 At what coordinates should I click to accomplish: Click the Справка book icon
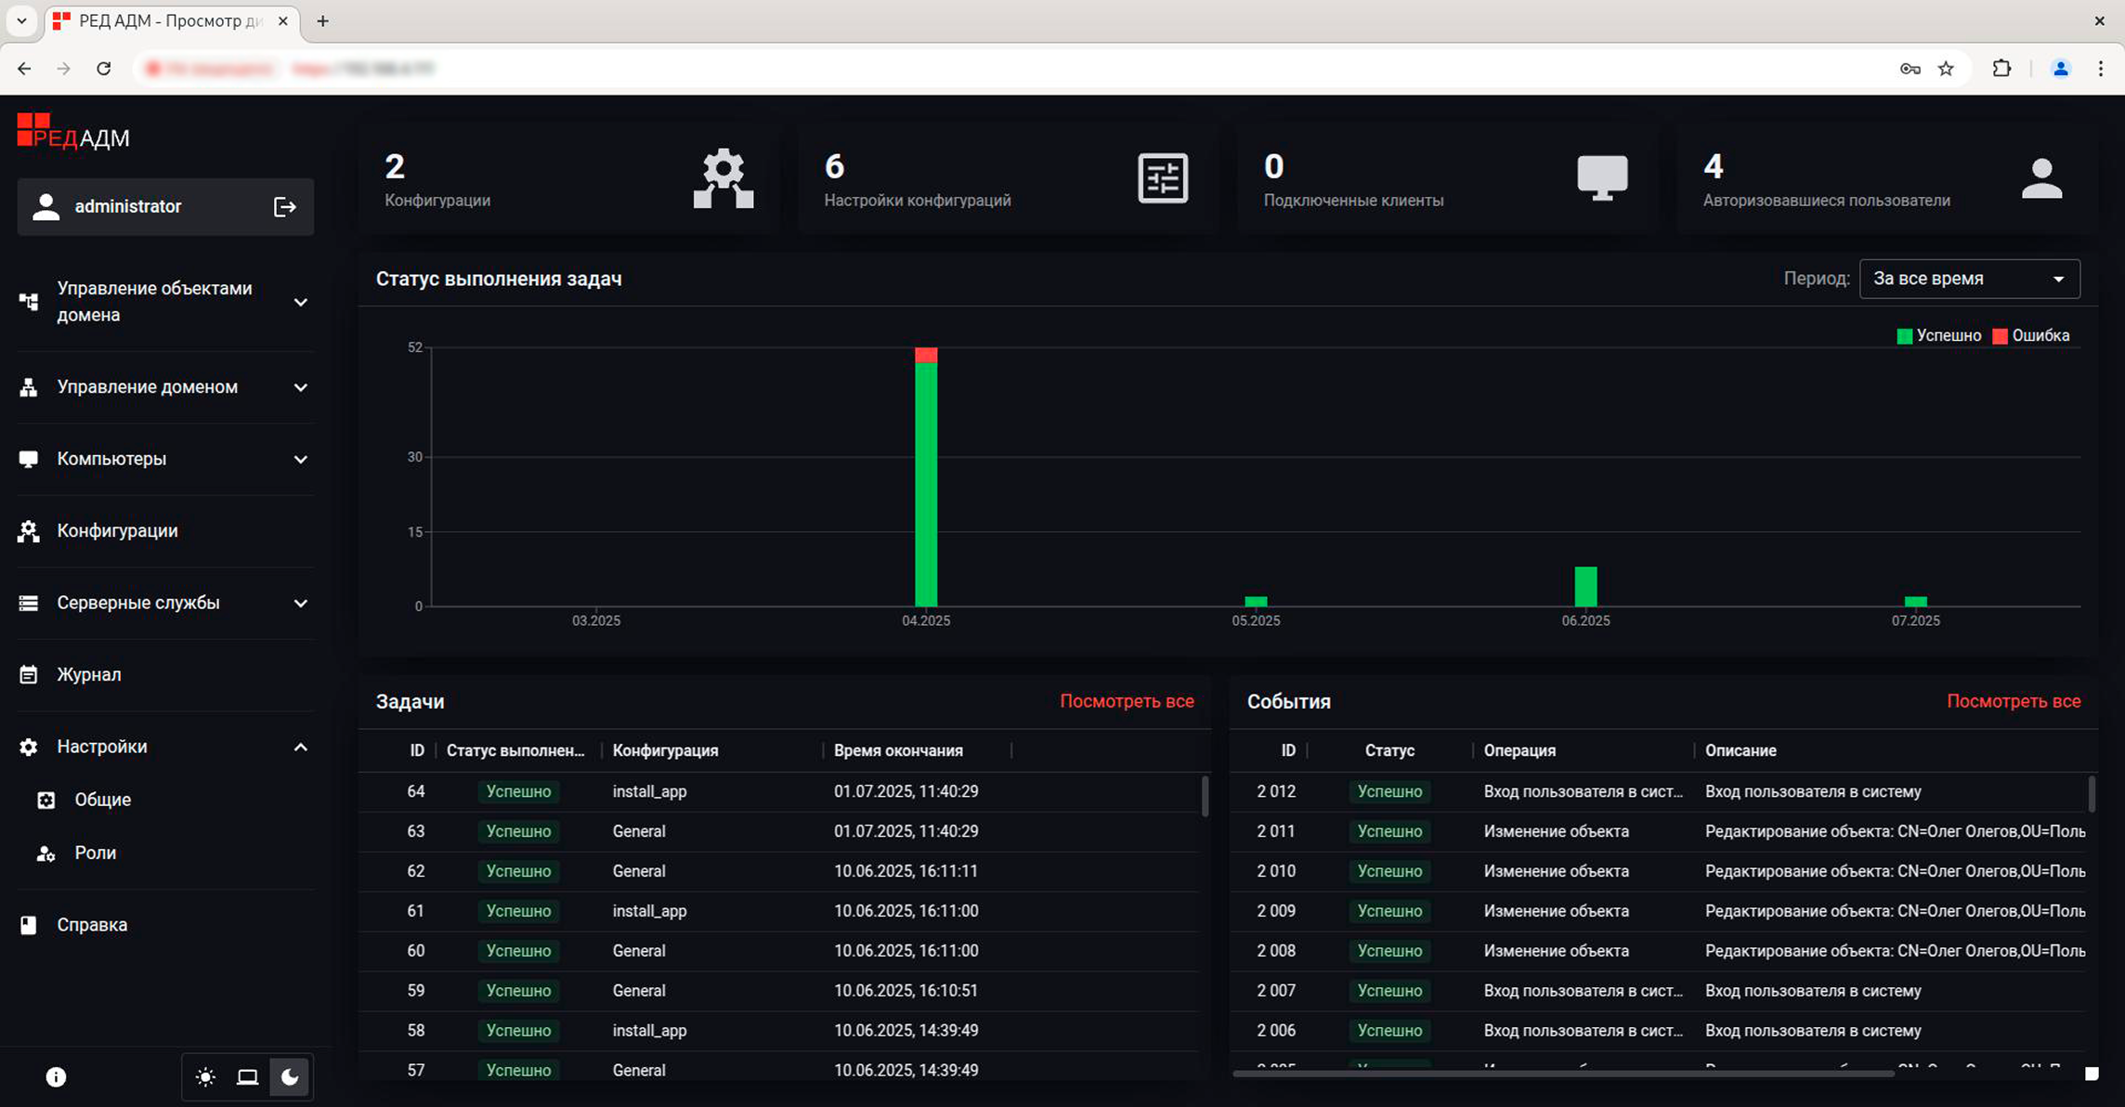tap(29, 925)
